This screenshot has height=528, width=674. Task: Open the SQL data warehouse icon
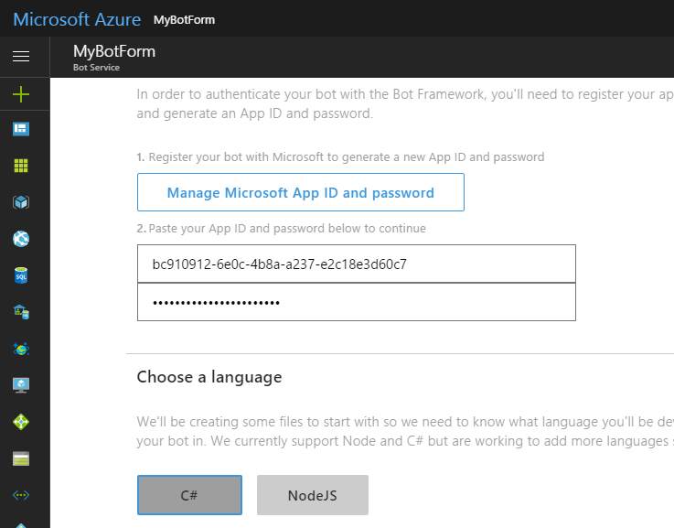(x=21, y=312)
